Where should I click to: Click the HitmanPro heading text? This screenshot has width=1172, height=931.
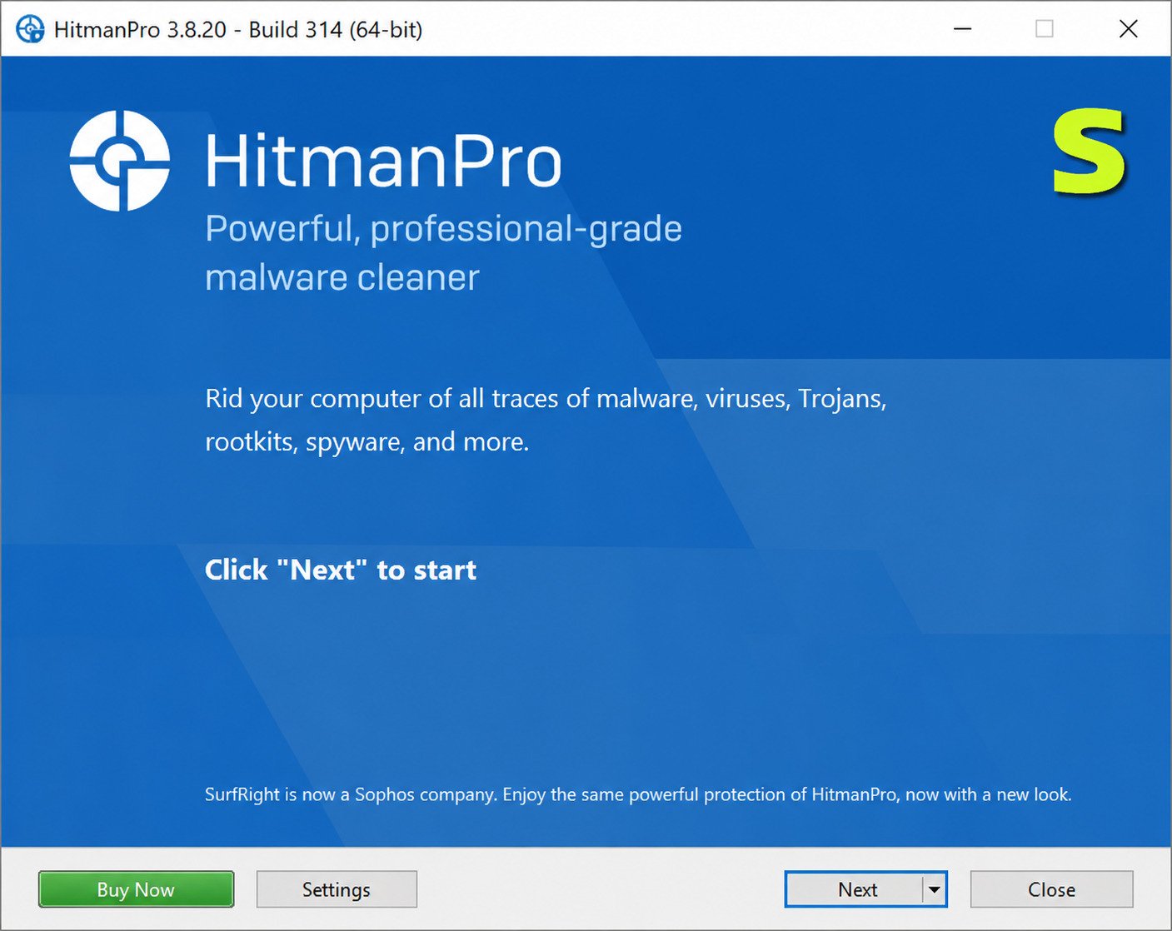click(x=383, y=162)
